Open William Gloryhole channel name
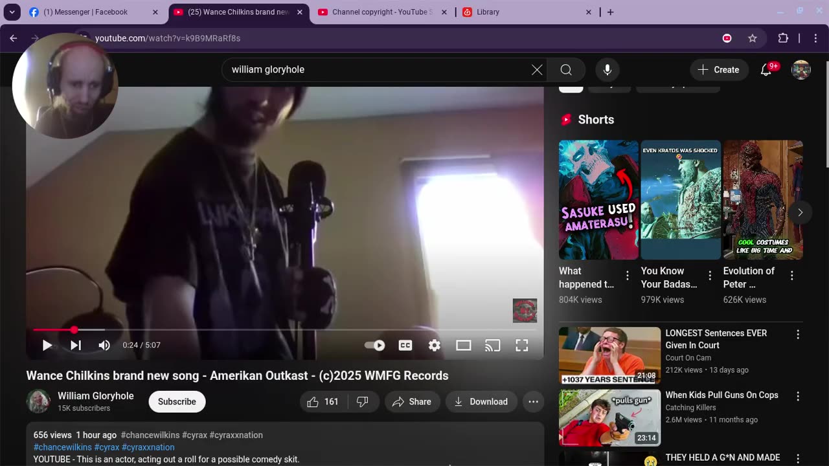The height and width of the screenshot is (466, 829). pos(96,396)
